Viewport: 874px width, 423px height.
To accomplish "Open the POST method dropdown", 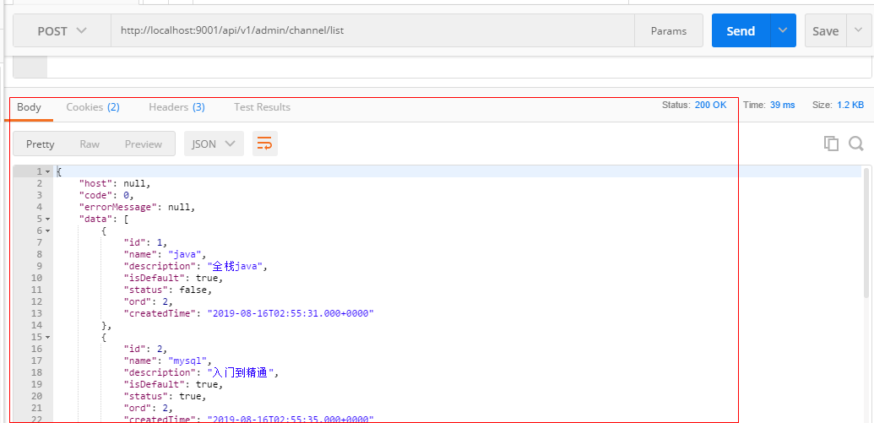I will click(62, 31).
